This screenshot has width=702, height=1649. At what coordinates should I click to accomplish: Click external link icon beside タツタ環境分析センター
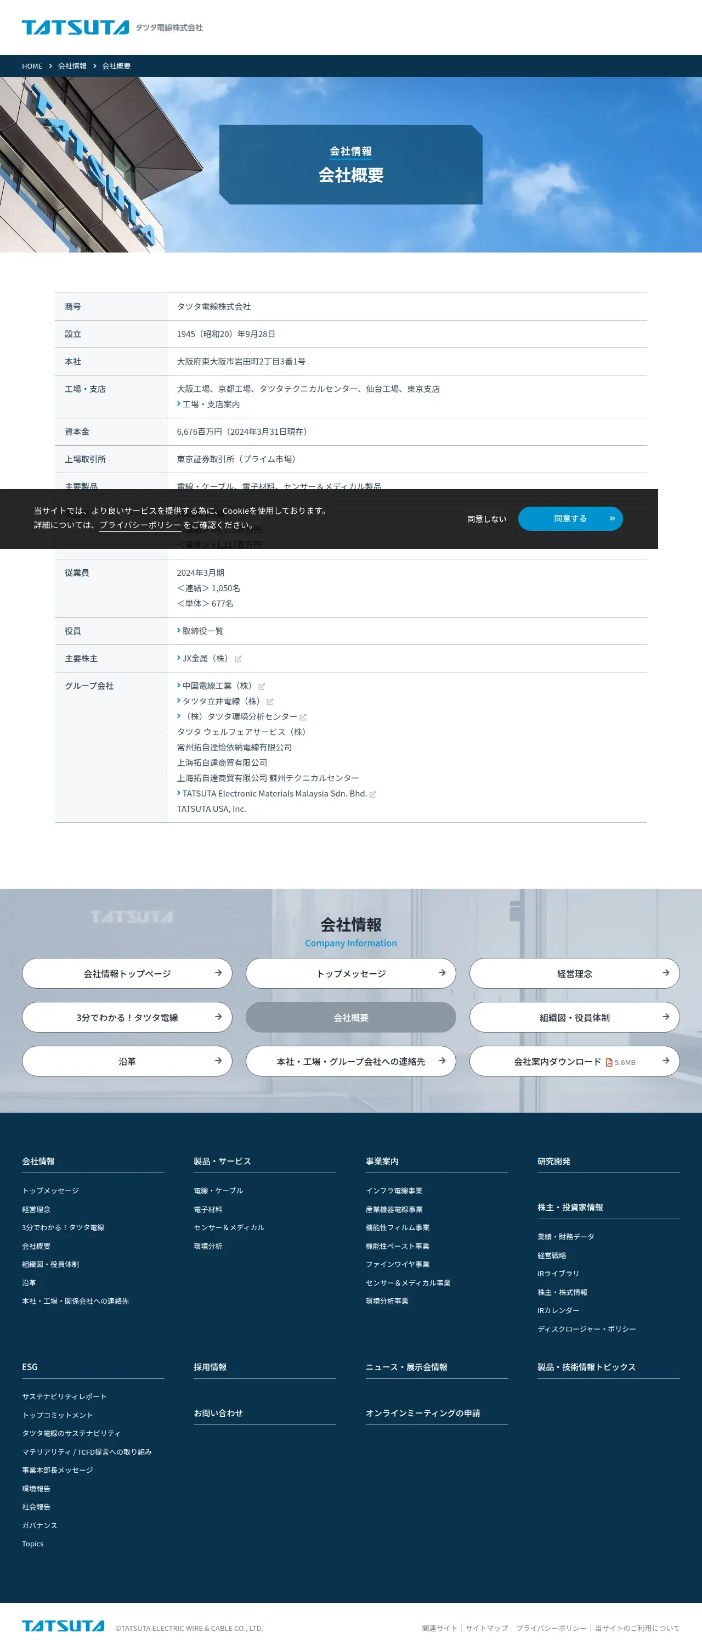(303, 717)
